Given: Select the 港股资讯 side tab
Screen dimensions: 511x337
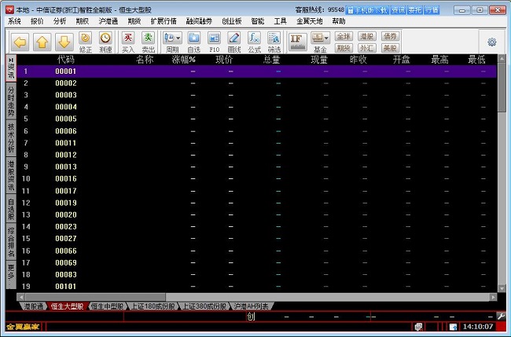Looking at the screenshot, I should click(x=11, y=175).
